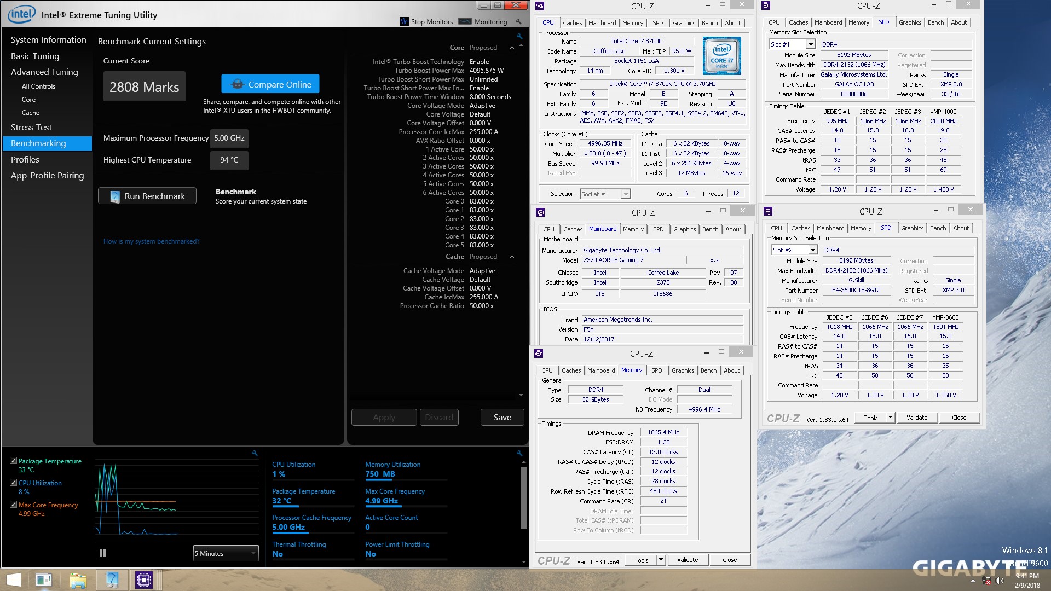Open Tools dropdown arrow in Memory window
This screenshot has width=1051, height=591.
pyautogui.click(x=661, y=560)
